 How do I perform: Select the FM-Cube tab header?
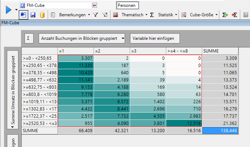click(10, 23)
